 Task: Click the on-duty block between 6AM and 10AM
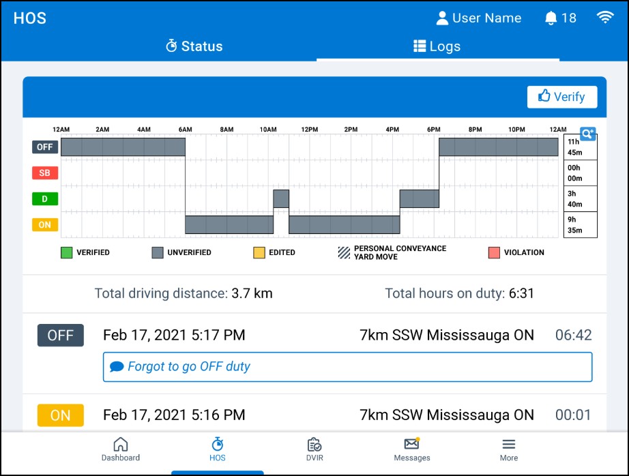pos(229,224)
